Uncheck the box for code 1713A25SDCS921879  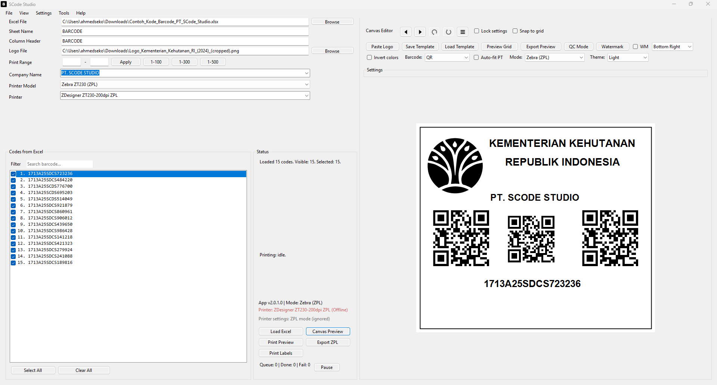tap(13, 206)
